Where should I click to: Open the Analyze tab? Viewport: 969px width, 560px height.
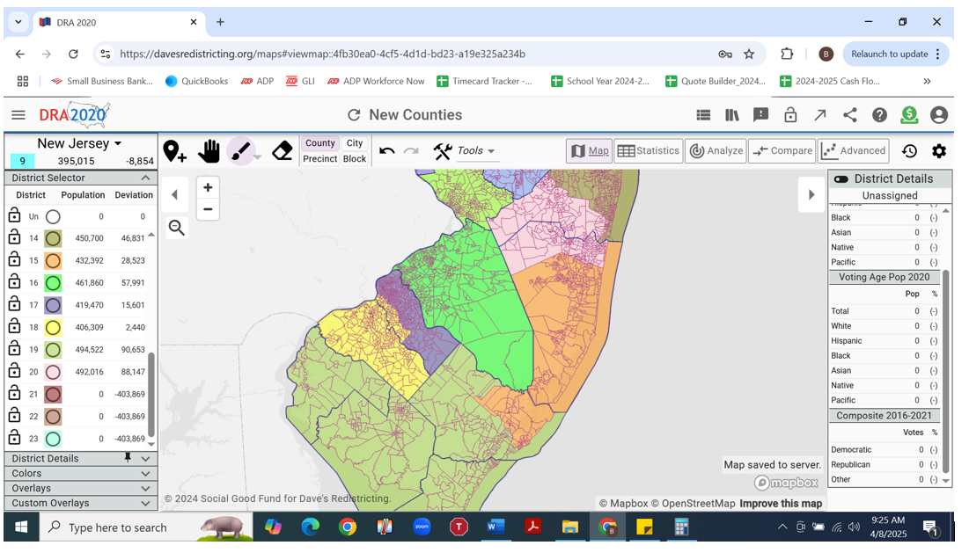pos(716,151)
